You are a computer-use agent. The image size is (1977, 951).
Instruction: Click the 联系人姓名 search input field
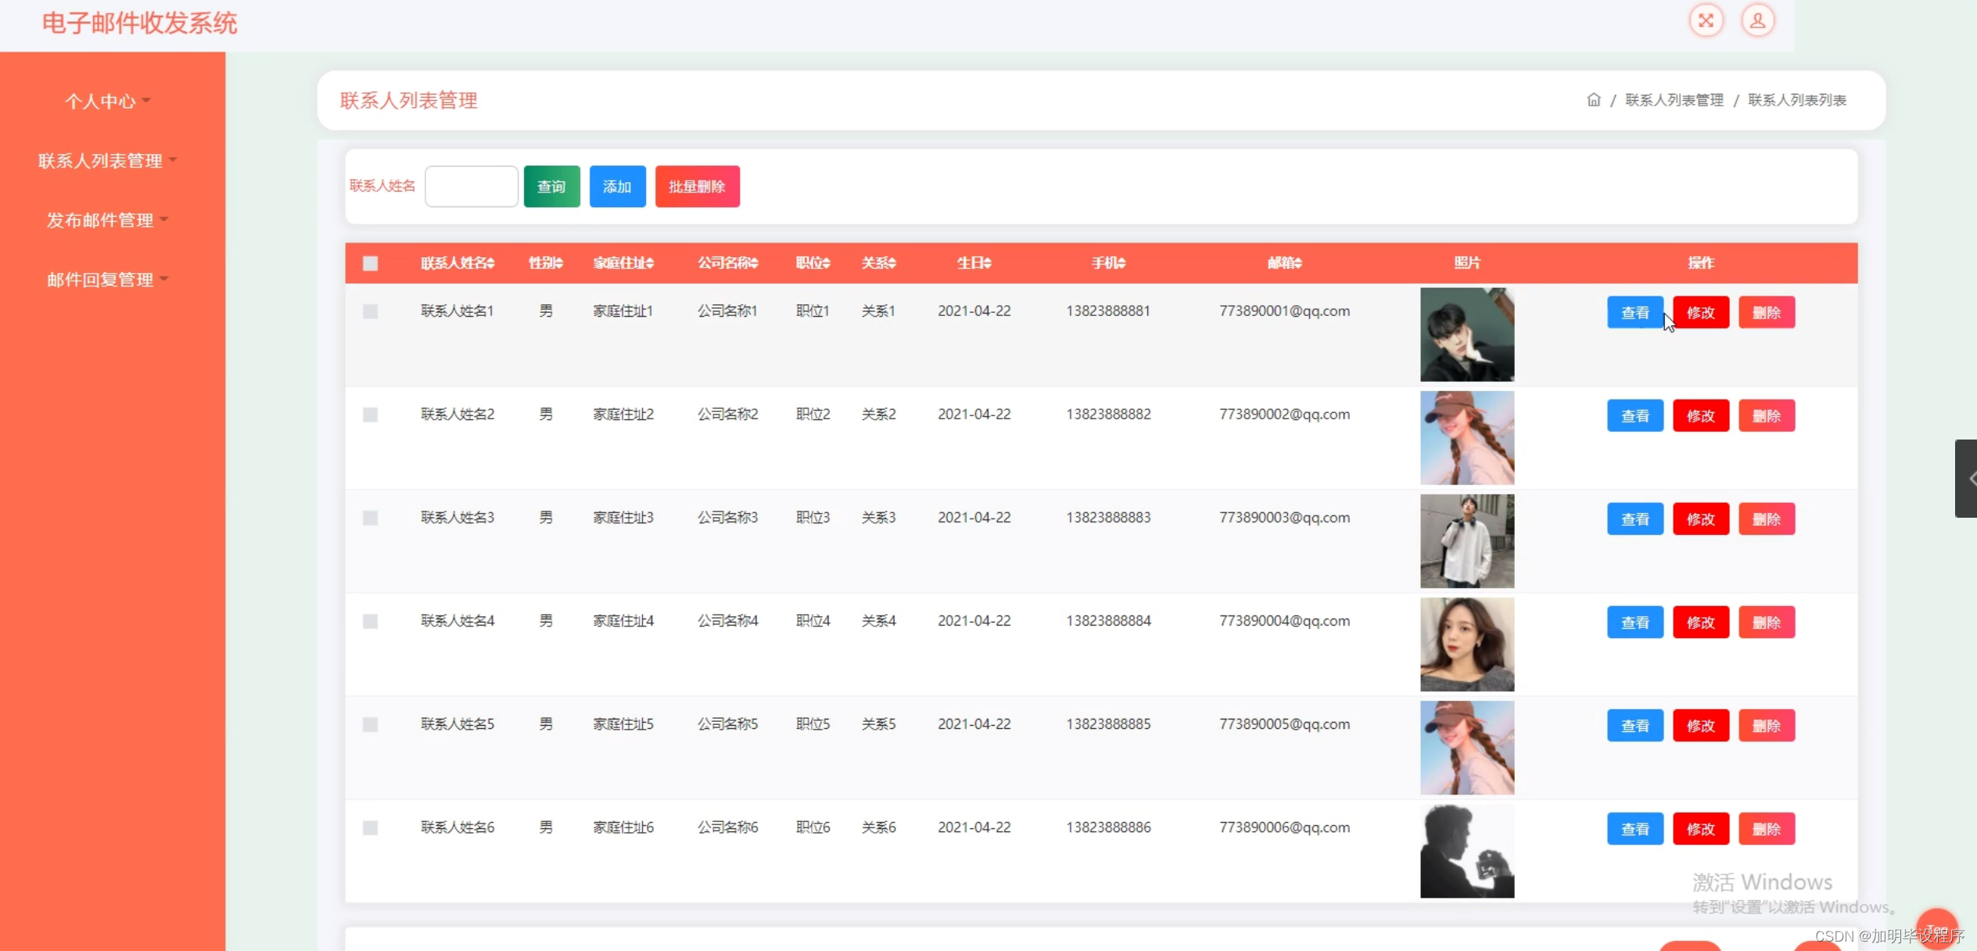pos(471,186)
